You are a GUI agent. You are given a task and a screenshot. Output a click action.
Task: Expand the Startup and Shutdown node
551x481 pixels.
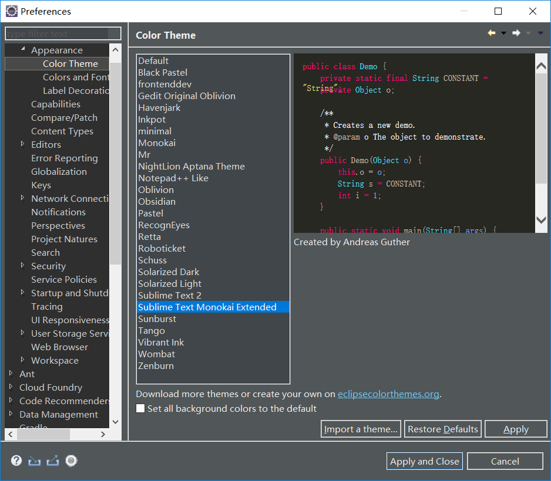pyautogui.click(x=22, y=292)
